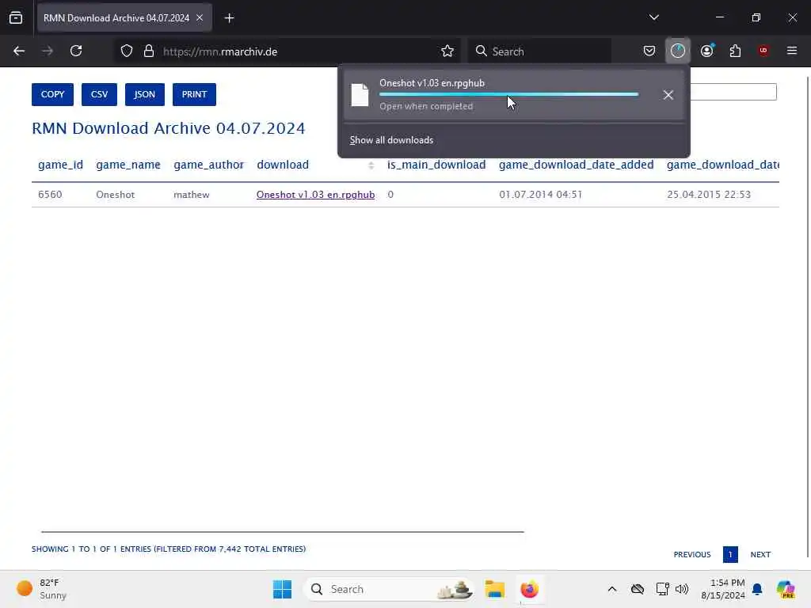Click the COPY button

click(x=53, y=95)
